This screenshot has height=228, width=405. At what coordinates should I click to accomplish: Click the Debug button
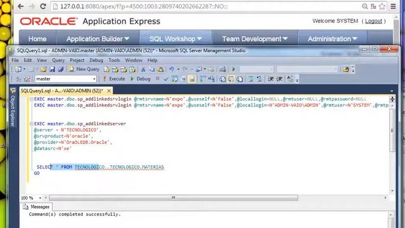click(x=140, y=79)
